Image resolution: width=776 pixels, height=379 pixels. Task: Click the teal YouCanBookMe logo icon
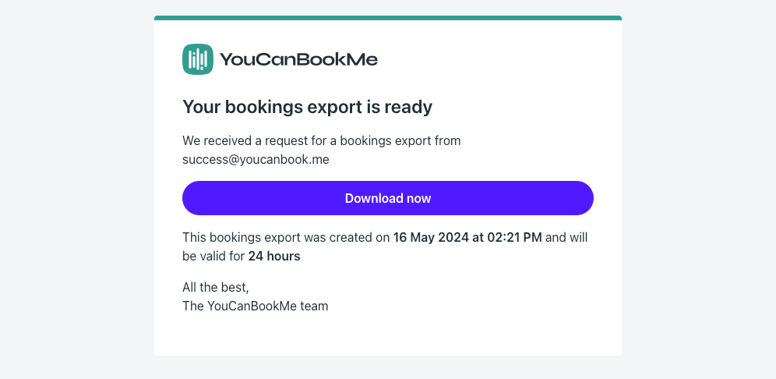coord(198,59)
